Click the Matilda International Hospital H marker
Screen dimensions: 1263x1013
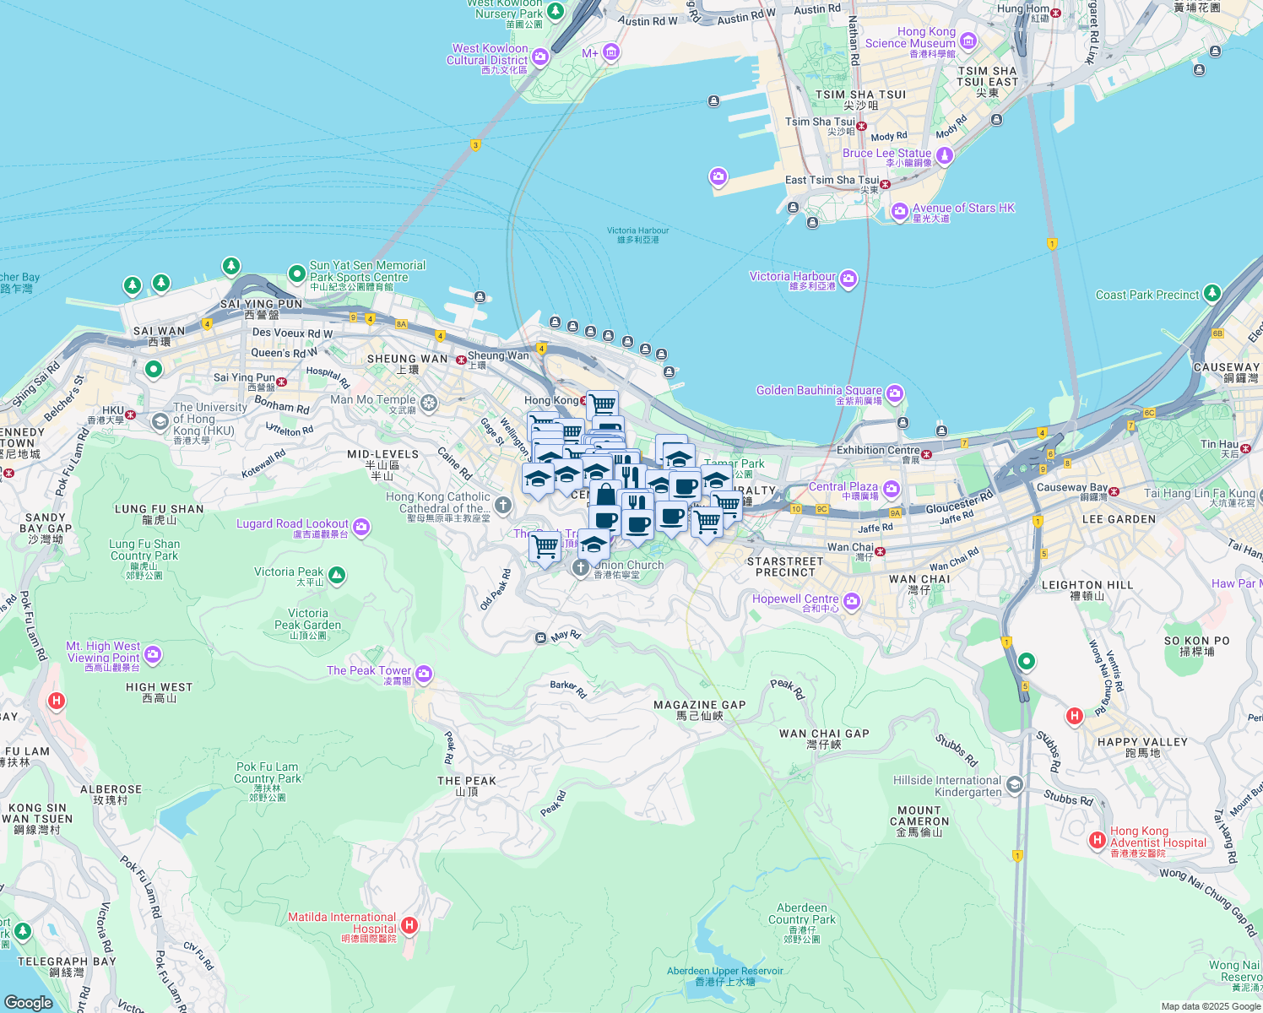(x=409, y=925)
